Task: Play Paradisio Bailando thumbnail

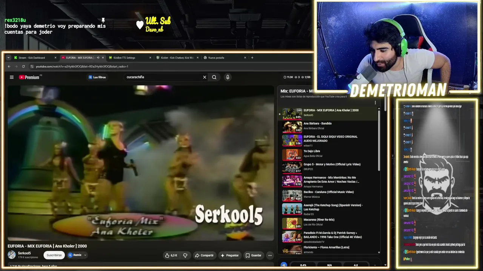Action: pos(292,236)
